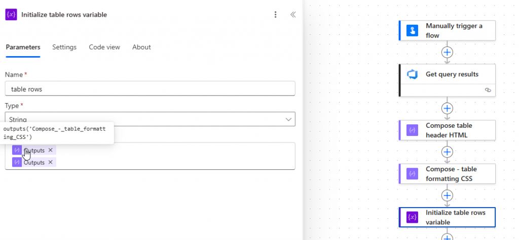Remove the first Outputs token
The height and width of the screenshot is (240, 519).
(x=51, y=150)
